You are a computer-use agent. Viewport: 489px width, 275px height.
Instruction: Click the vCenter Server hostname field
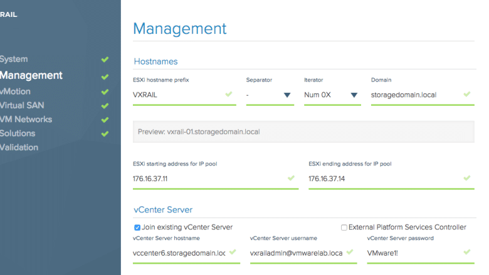click(186, 253)
